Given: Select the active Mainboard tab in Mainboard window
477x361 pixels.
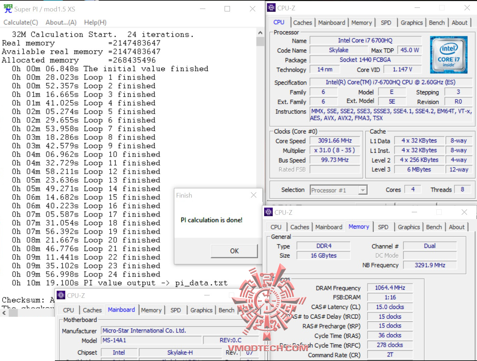Looking at the screenshot, I should 121,310.
